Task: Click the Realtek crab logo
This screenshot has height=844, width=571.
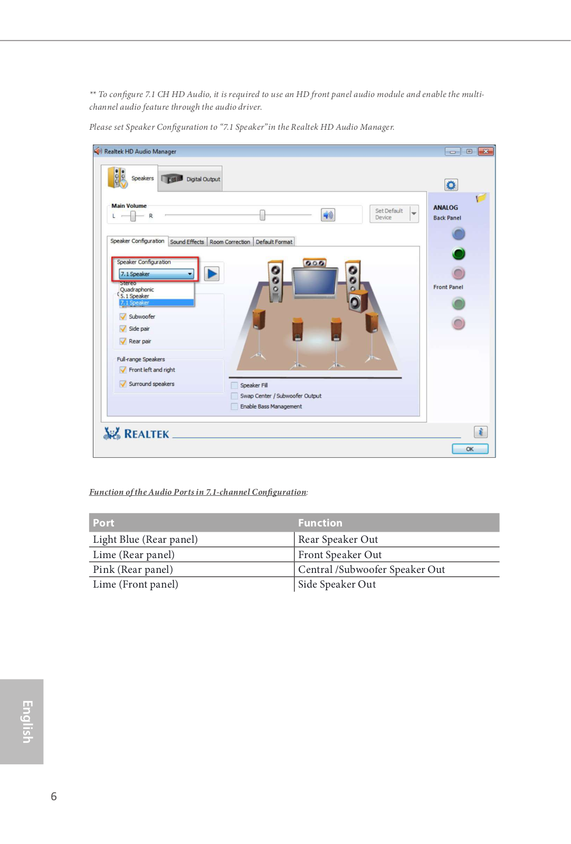Action: 112,434
